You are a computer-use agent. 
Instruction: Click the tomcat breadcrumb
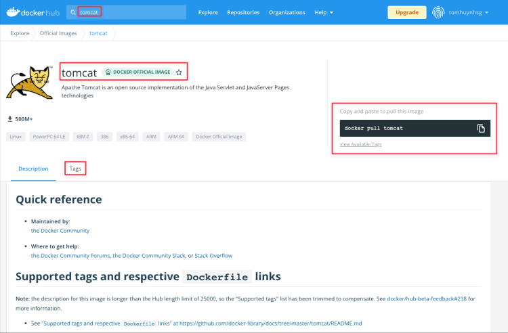(98, 33)
